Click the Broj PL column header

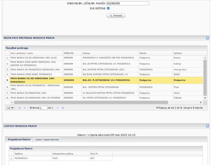pos(101,154)
